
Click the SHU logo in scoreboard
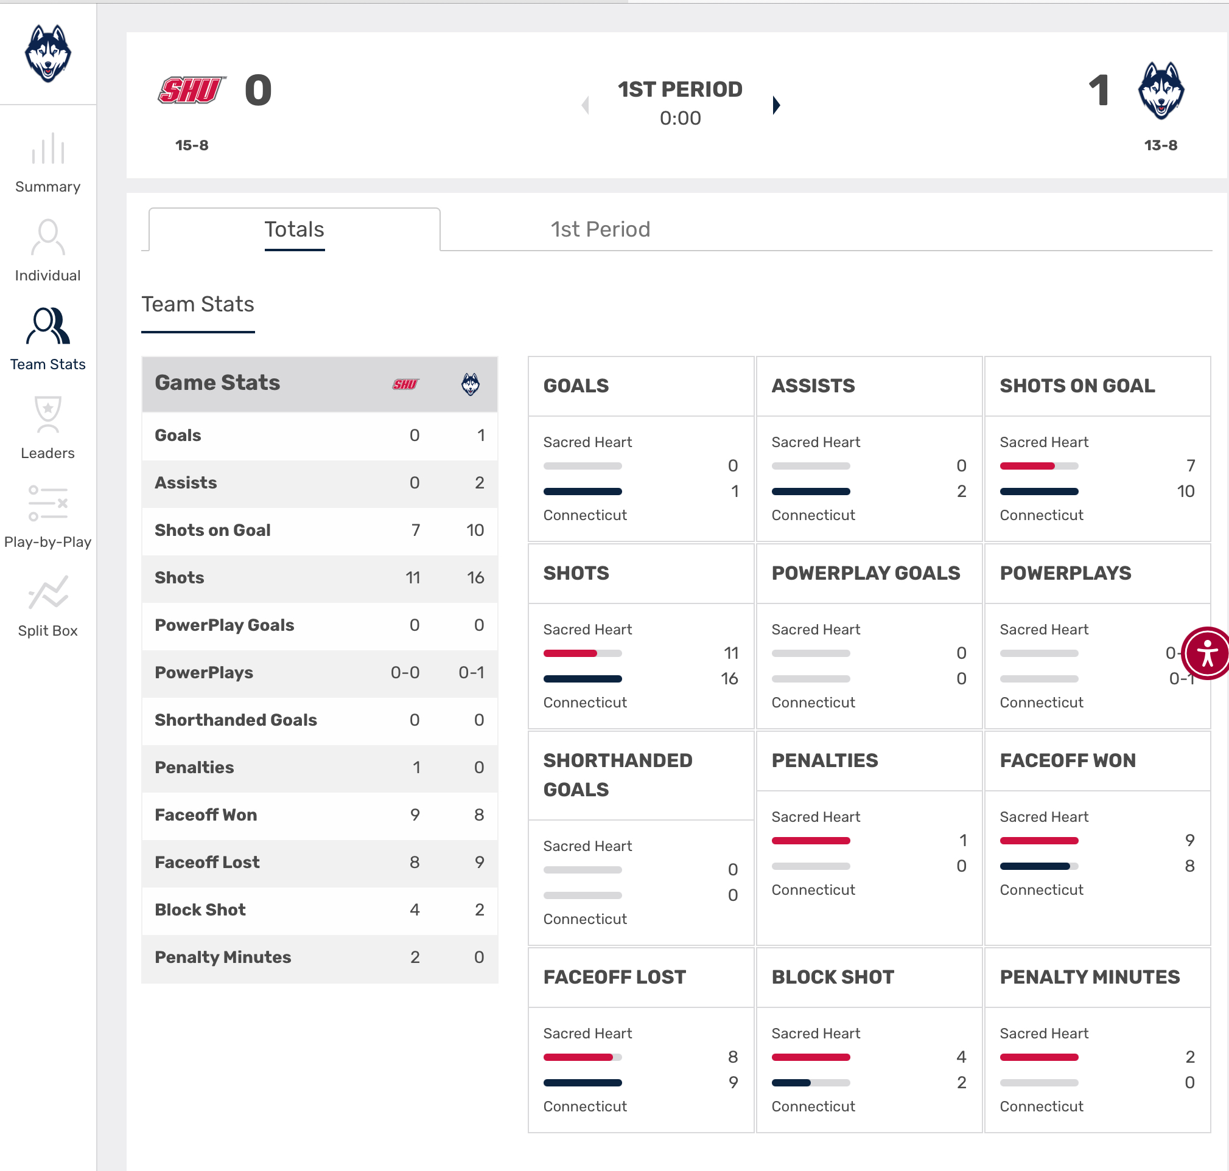[x=192, y=90]
